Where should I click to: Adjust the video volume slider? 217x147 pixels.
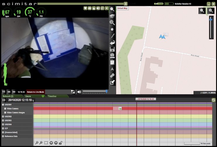(x=94, y=92)
